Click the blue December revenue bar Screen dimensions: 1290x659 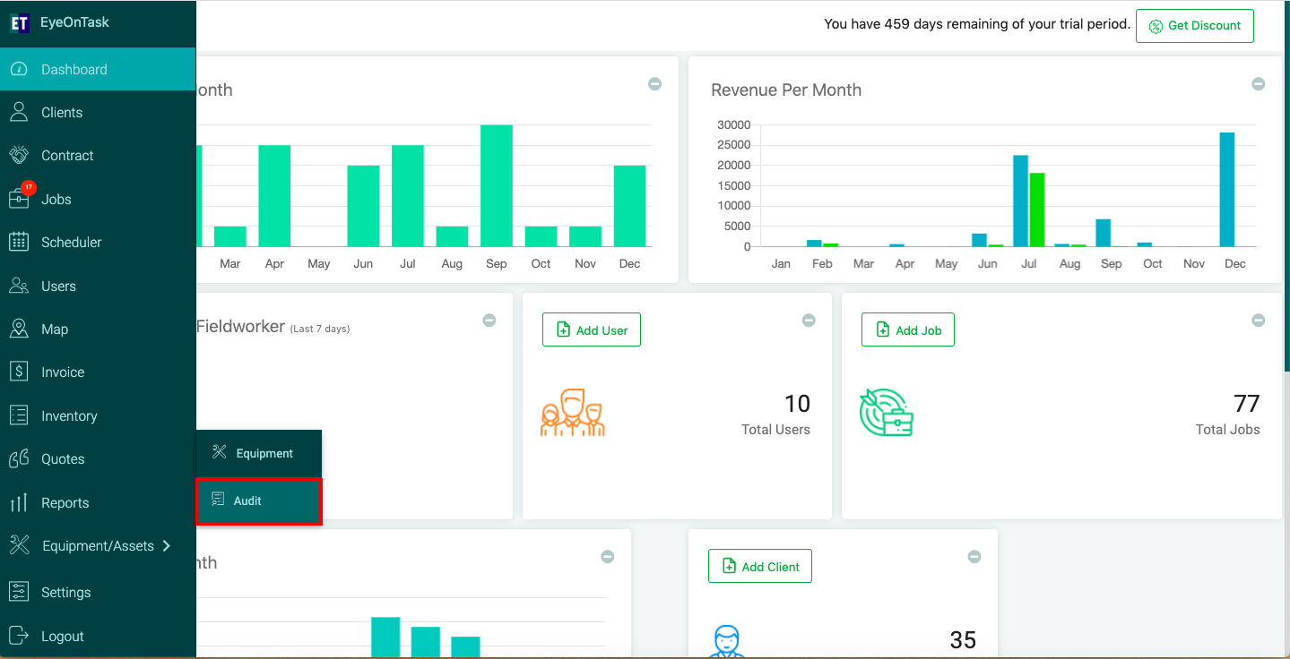click(1227, 189)
